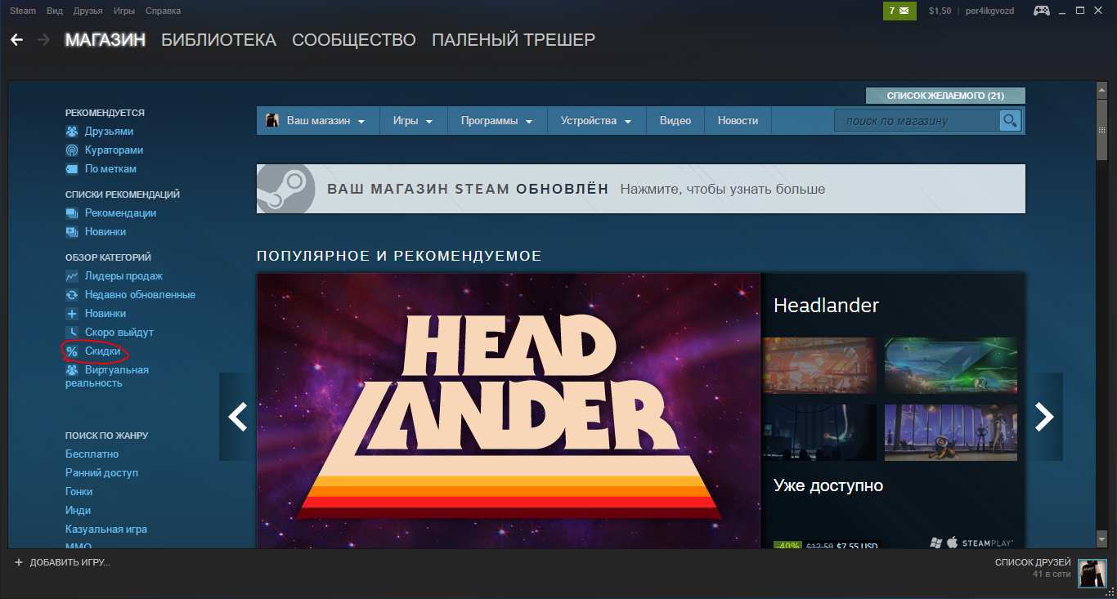
Task: Click the plus icon to add game
Action: tap(19, 562)
